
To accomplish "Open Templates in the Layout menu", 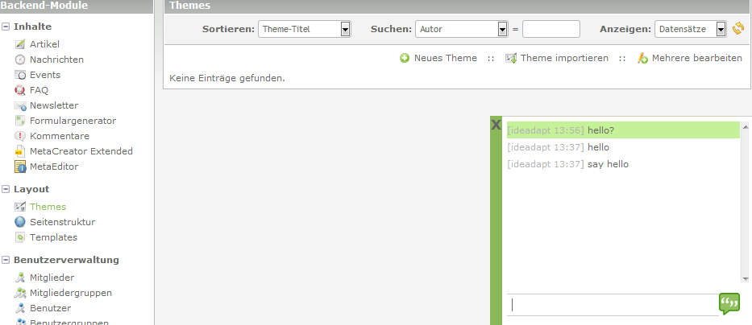I will point(53,237).
